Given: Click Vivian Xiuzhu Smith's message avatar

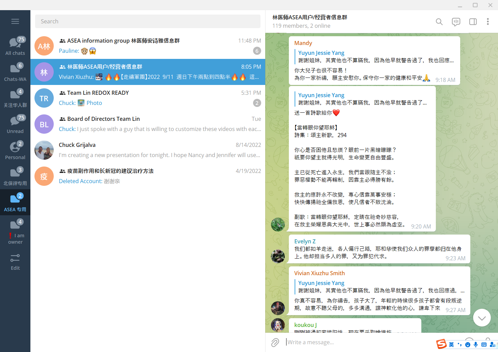Looking at the screenshot, I should click(x=278, y=308).
